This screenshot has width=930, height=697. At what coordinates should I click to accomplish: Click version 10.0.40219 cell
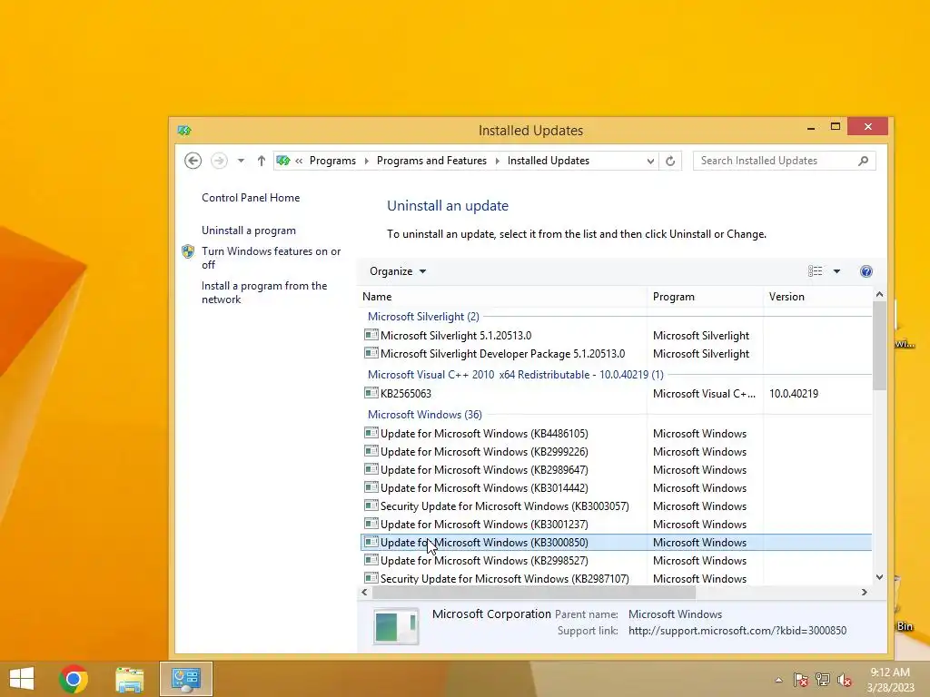click(x=794, y=394)
